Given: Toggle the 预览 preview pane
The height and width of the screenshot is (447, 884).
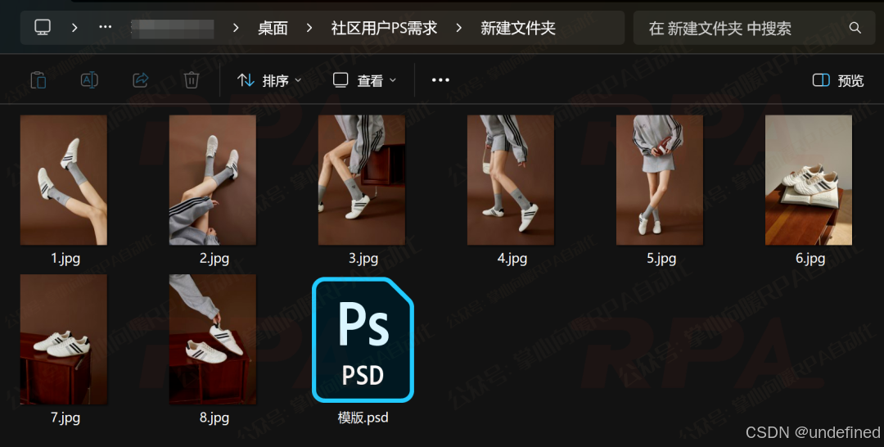Looking at the screenshot, I should pos(838,80).
